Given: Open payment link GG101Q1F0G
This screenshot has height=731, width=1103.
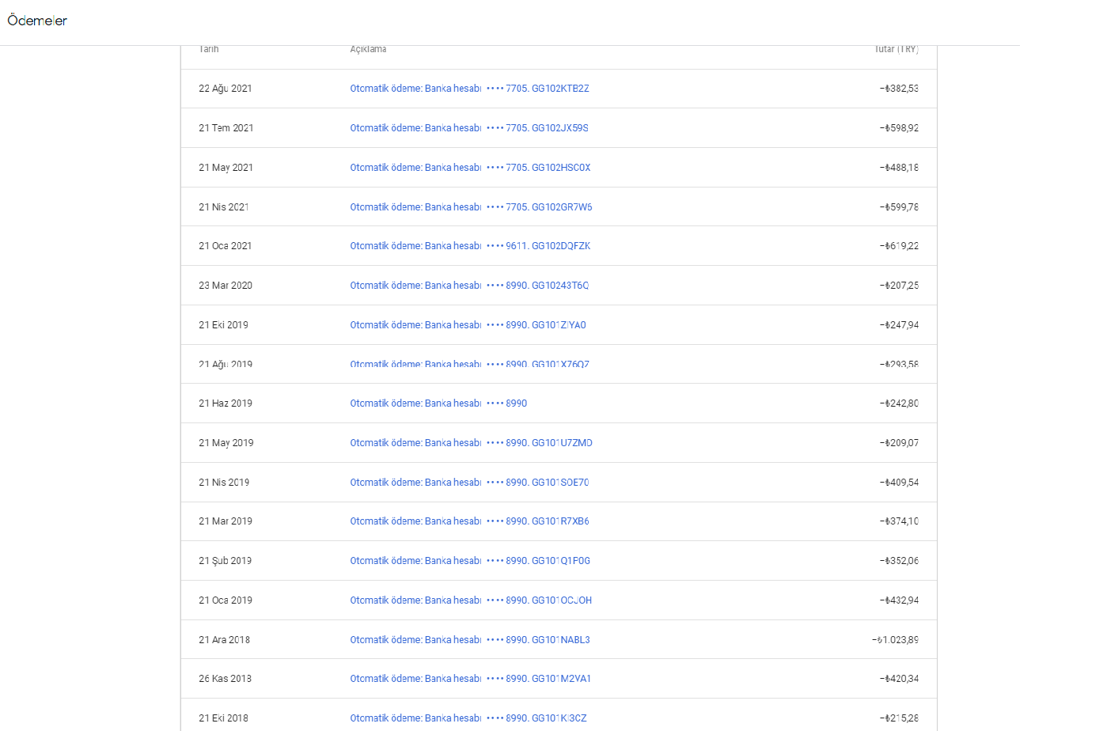Looking at the screenshot, I should click(470, 561).
